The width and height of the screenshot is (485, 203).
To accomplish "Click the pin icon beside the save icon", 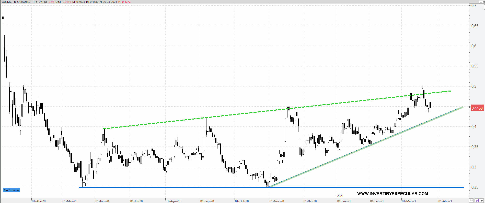I will click(482, 201).
